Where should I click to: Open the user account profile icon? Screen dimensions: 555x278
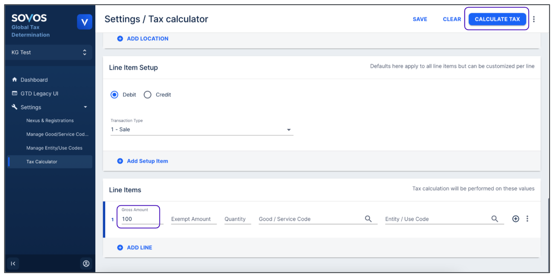[86, 264]
